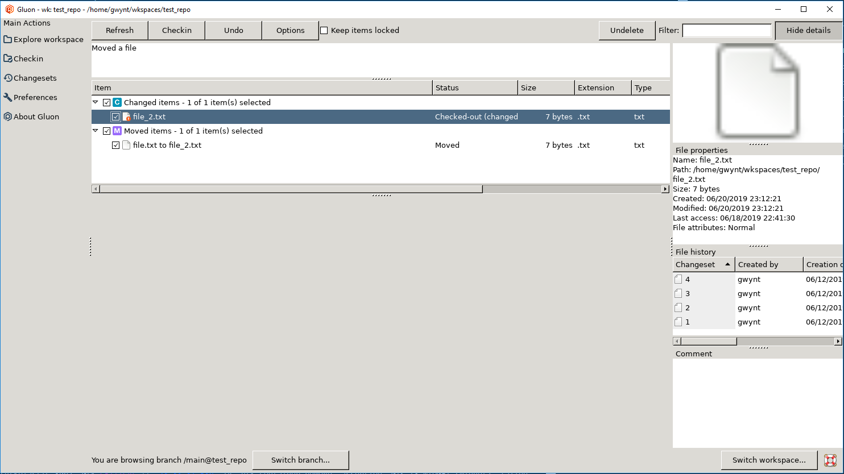Viewport: 844px width, 474px height.
Task: Open the Changesets view
Action: (x=32, y=78)
